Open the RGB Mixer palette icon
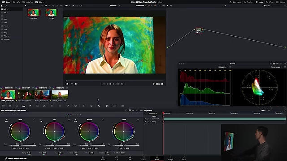The width and height of the screenshot is (287, 161). (x=30, y=106)
